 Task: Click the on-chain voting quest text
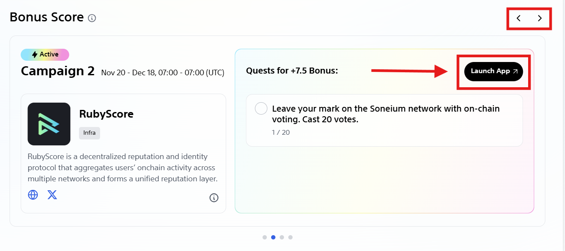pos(386,114)
